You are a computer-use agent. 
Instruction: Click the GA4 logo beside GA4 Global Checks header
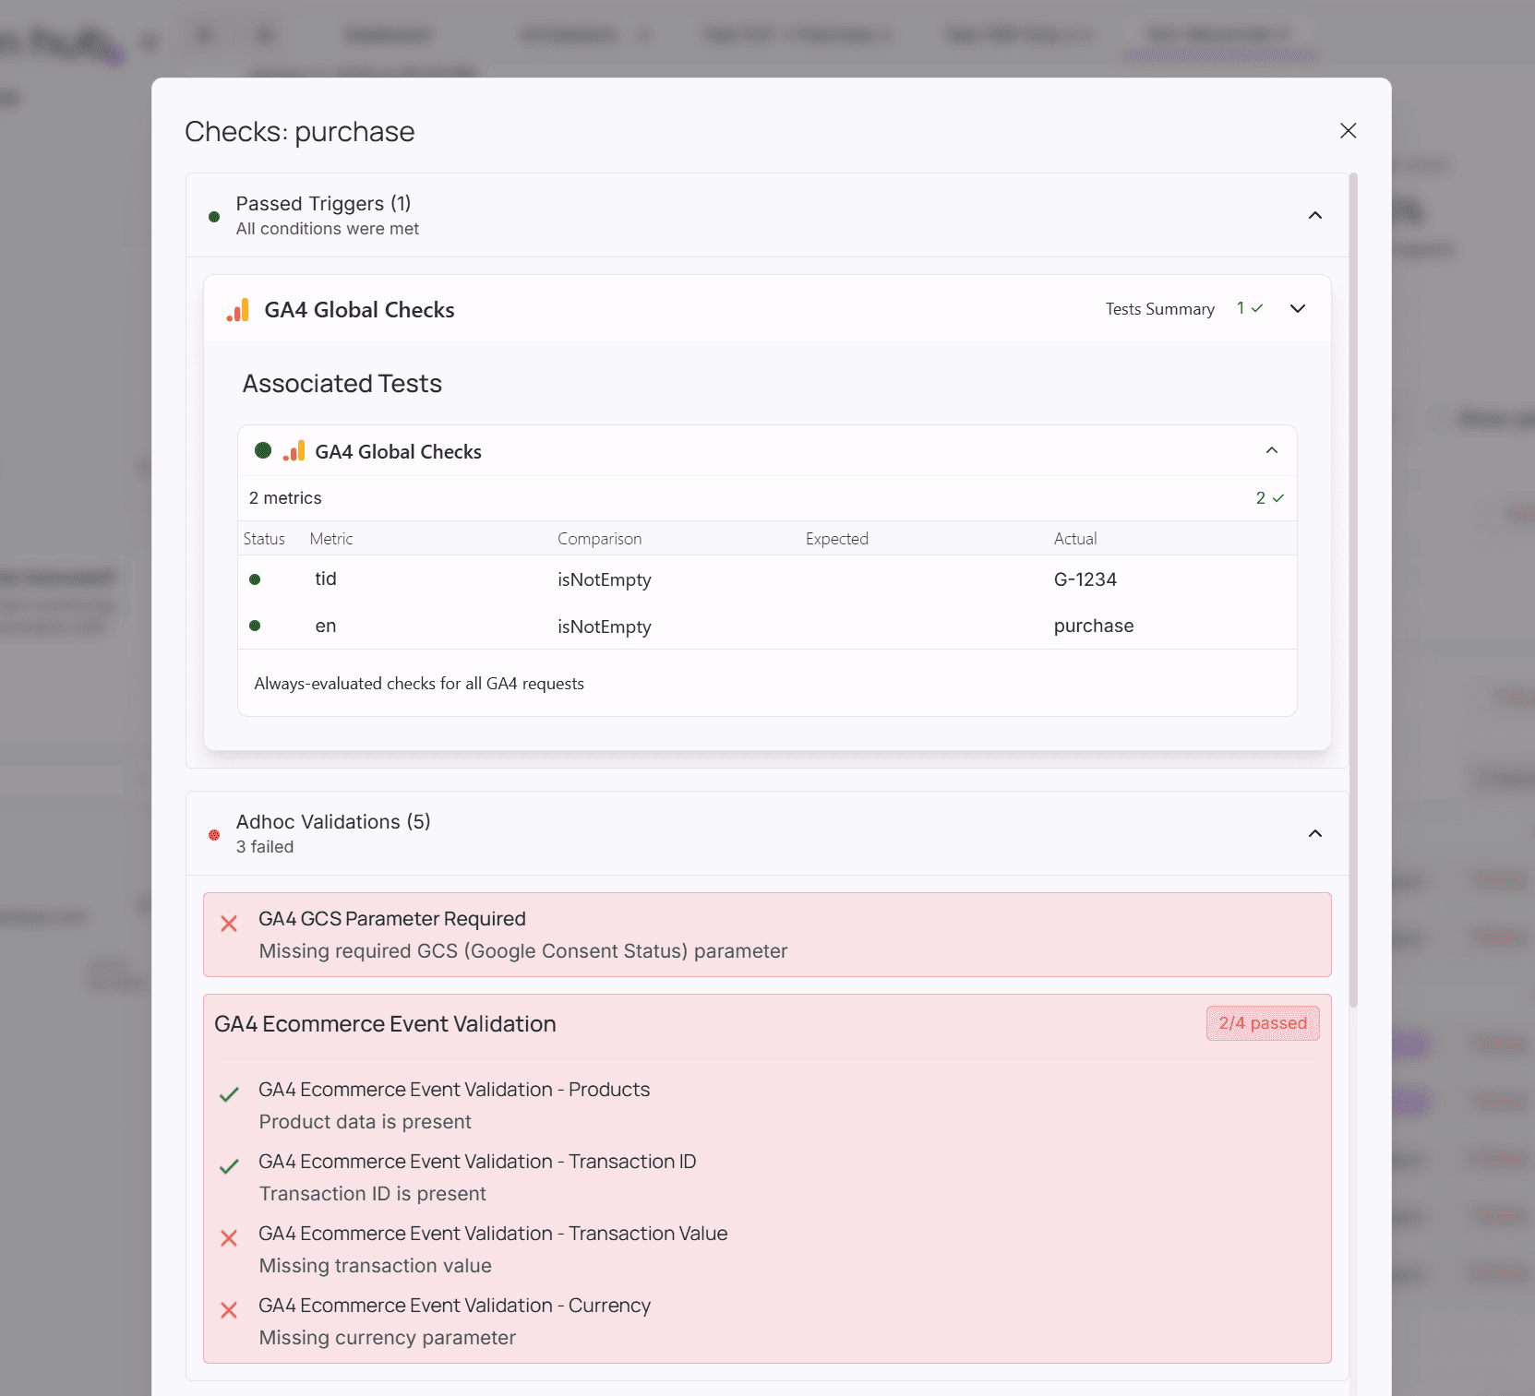[238, 310]
